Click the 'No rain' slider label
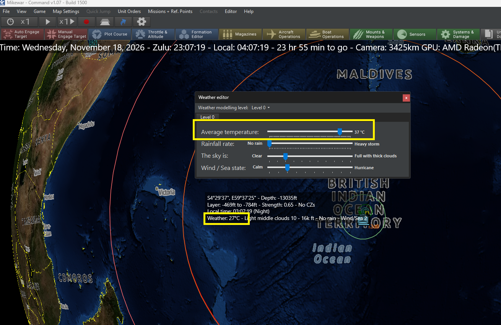 (255, 144)
